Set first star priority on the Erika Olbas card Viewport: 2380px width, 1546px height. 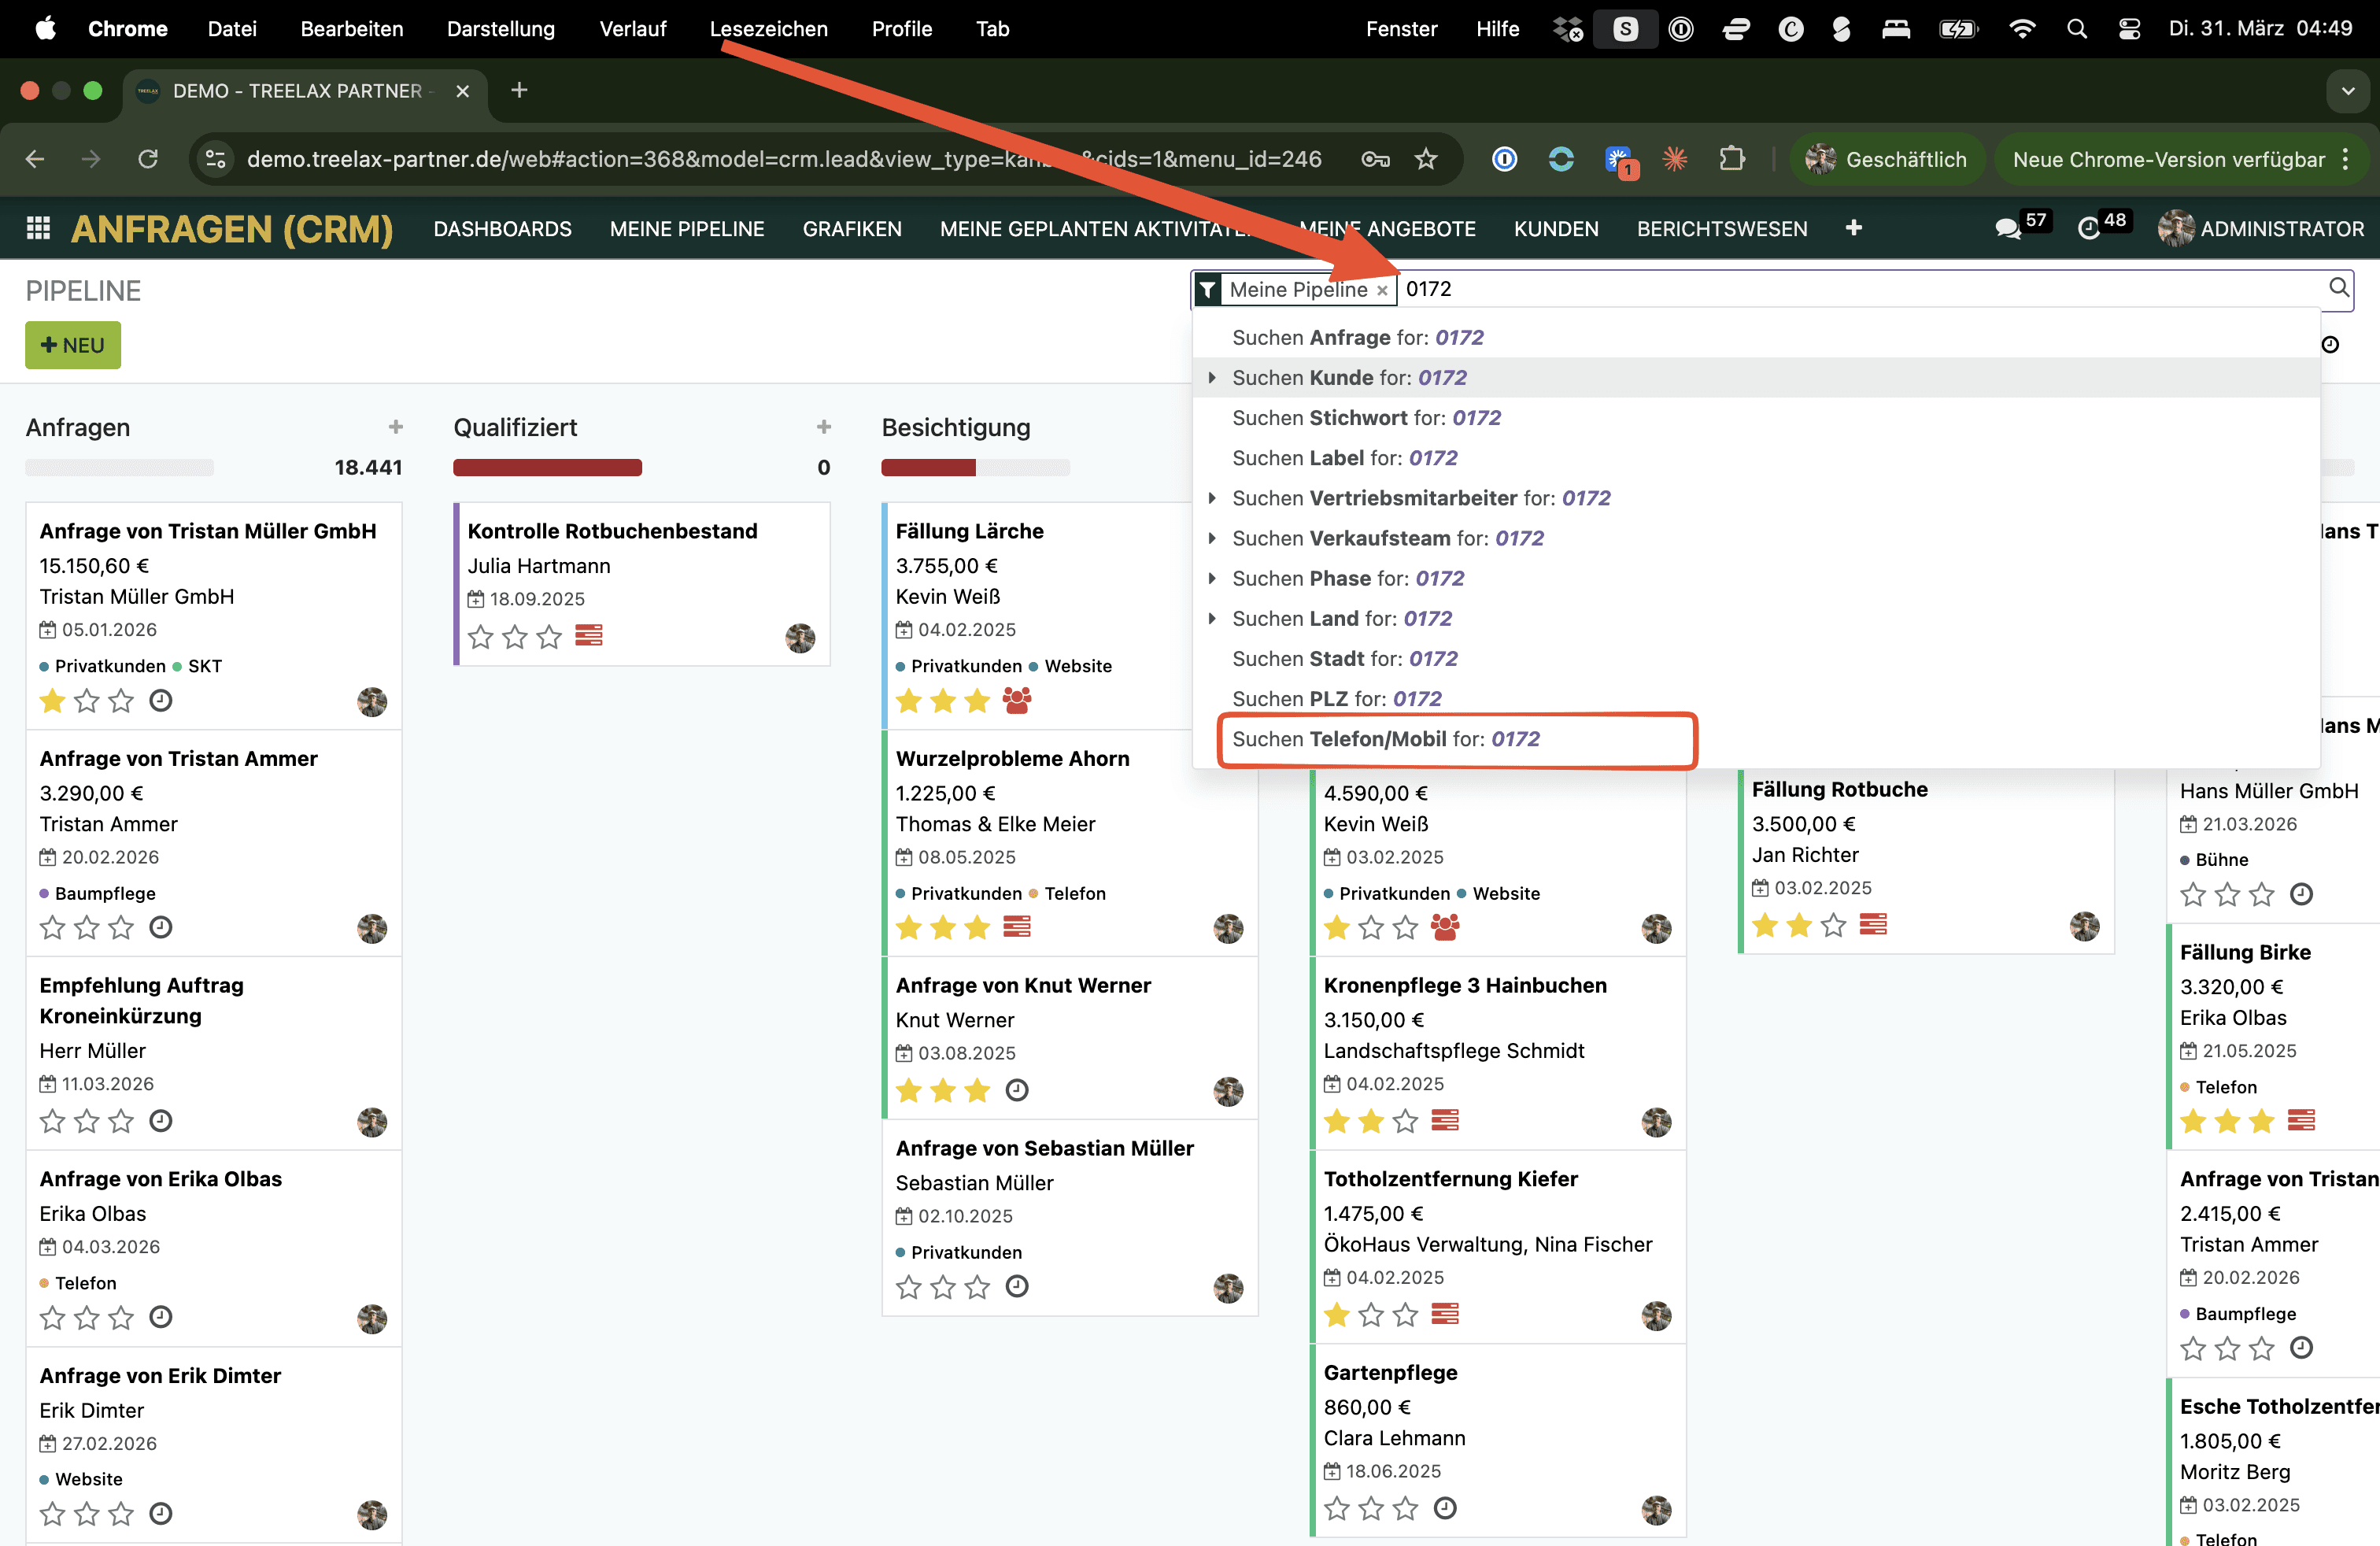tap(52, 1317)
